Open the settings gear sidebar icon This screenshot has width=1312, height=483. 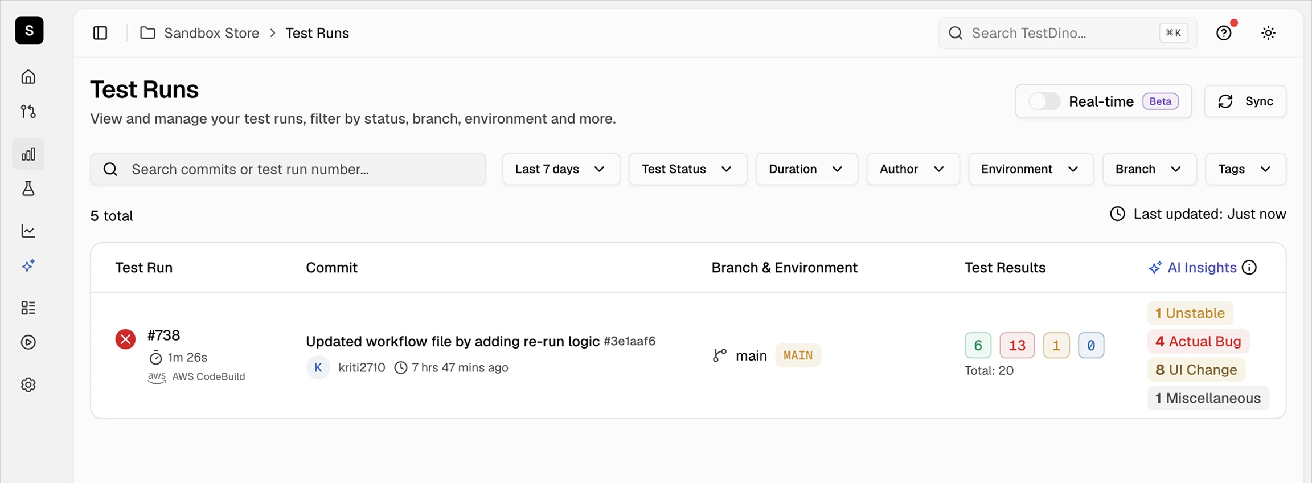tap(28, 385)
